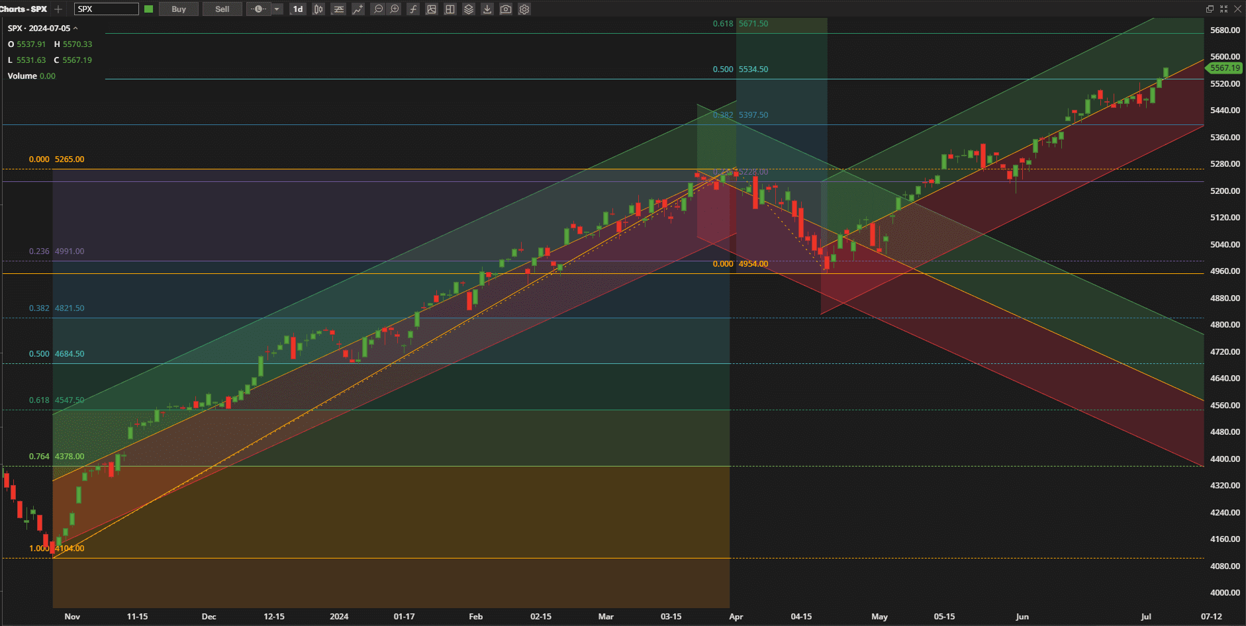The width and height of the screenshot is (1246, 626).
Task: Open the indicators list icon
Action: [x=338, y=9]
